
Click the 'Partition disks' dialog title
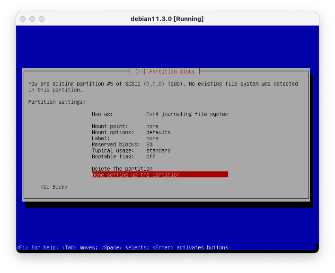pyautogui.click(x=165, y=72)
